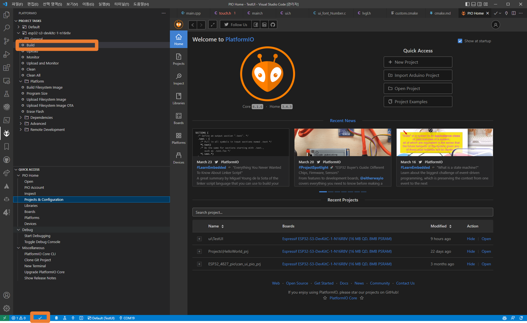Viewport: 527px width, 323px height.
Task: Collapse the esp32-s3-devkitc-1-n16r8v environment
Action: pyautogui.click(x=19, y=33)
